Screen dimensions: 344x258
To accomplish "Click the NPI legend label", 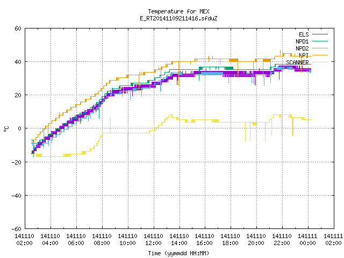I will [x=304, y=55].
